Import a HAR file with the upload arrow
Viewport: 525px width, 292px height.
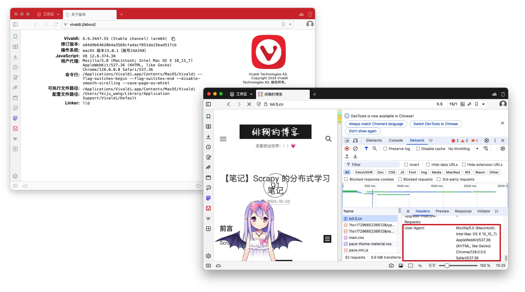pyautogui.click(x=347, y=156)
